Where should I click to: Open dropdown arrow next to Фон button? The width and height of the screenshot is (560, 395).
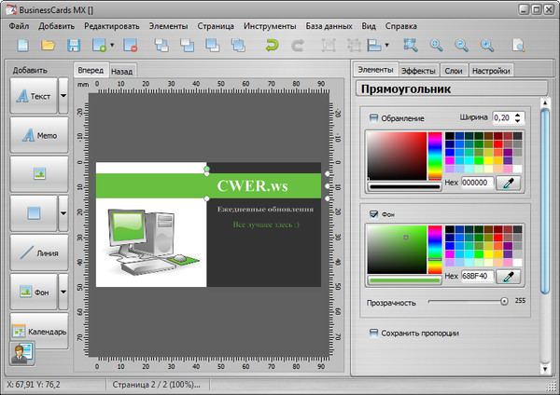tap(63, 292)
